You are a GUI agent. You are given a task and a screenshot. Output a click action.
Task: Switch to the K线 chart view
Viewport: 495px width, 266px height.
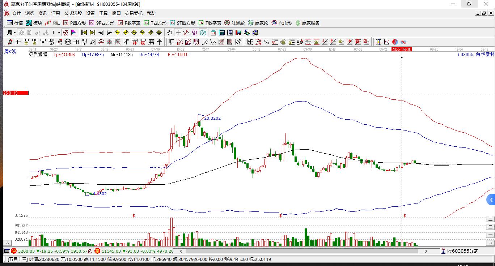52,23
